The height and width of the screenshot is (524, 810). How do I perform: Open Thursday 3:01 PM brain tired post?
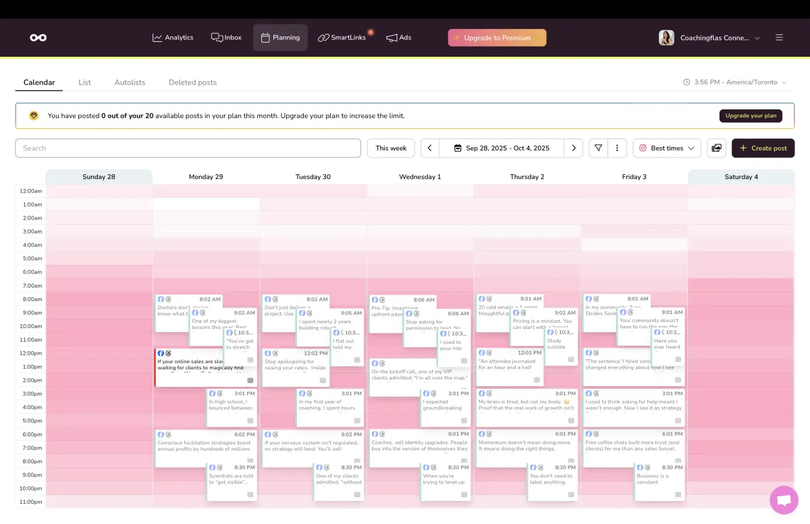(x=527, y=407)
